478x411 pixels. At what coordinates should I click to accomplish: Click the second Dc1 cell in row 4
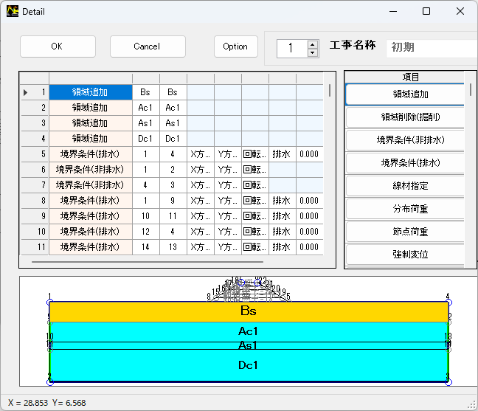click(173, 139)
